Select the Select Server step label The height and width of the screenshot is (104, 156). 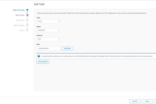coord(20,15)
